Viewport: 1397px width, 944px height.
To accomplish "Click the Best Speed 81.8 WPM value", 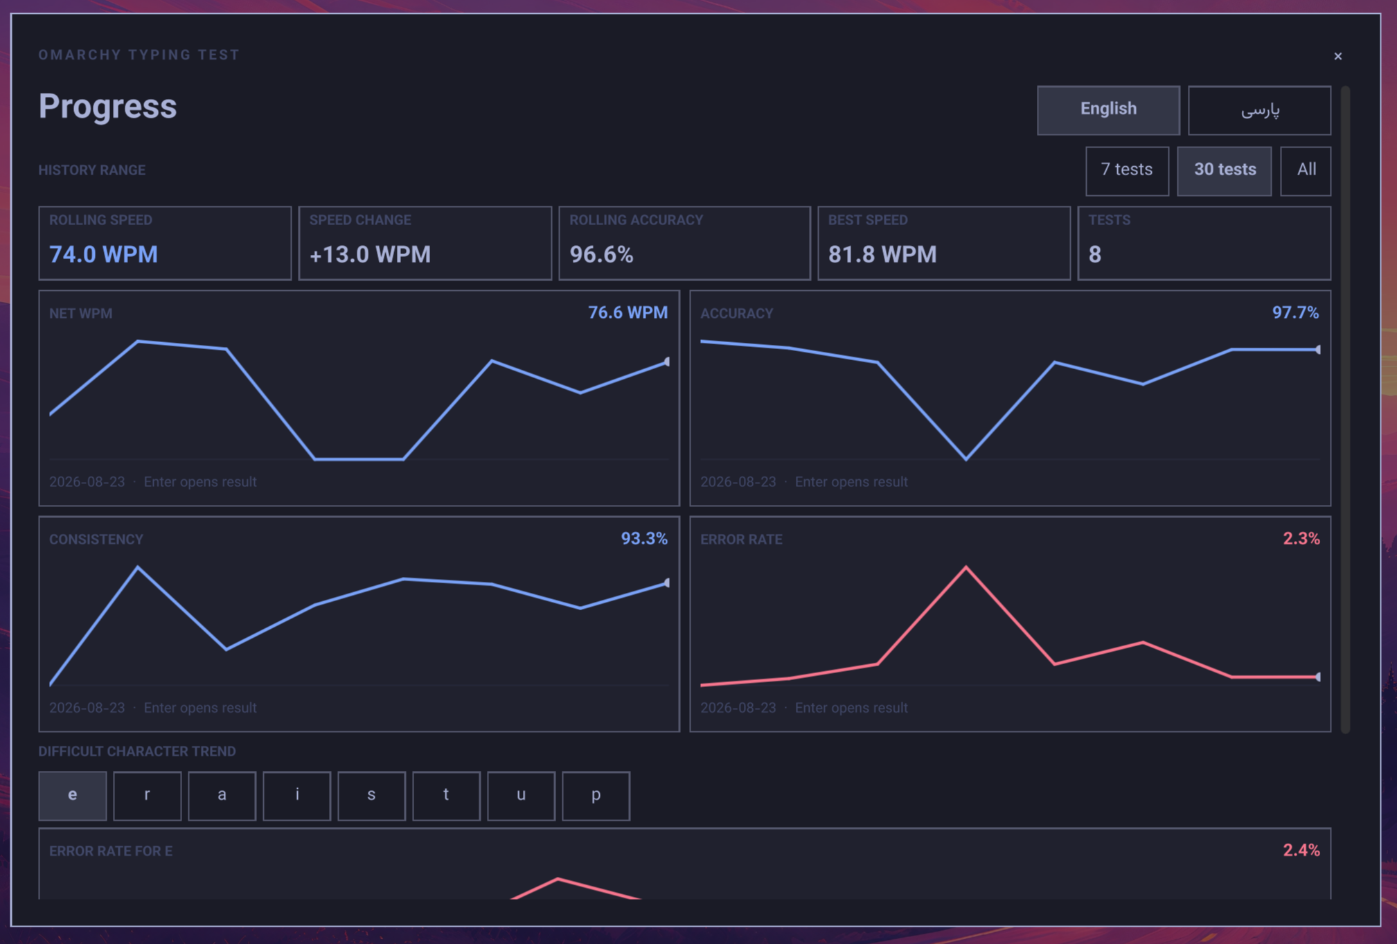I will pyautogui.click(x=882, y=255).
